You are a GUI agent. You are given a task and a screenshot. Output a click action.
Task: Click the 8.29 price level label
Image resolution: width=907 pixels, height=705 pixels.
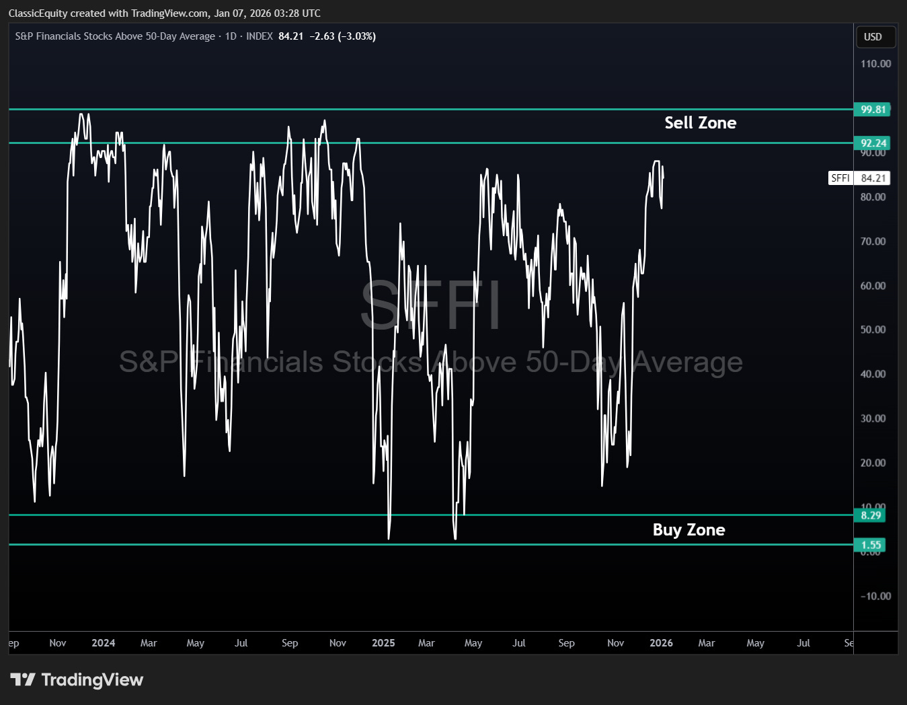pos(870,515)
